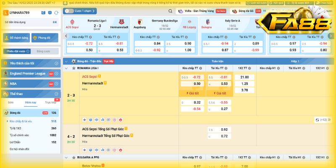Screen dimensions: 336x168
Task: Click the refresh balance icon beside username
Action: [x=56, y=13]
